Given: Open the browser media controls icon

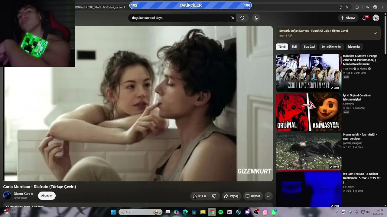Looking at the screenshot, I should tap(368, 7).
